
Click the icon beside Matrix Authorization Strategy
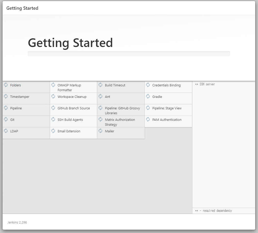coord(101,120)
